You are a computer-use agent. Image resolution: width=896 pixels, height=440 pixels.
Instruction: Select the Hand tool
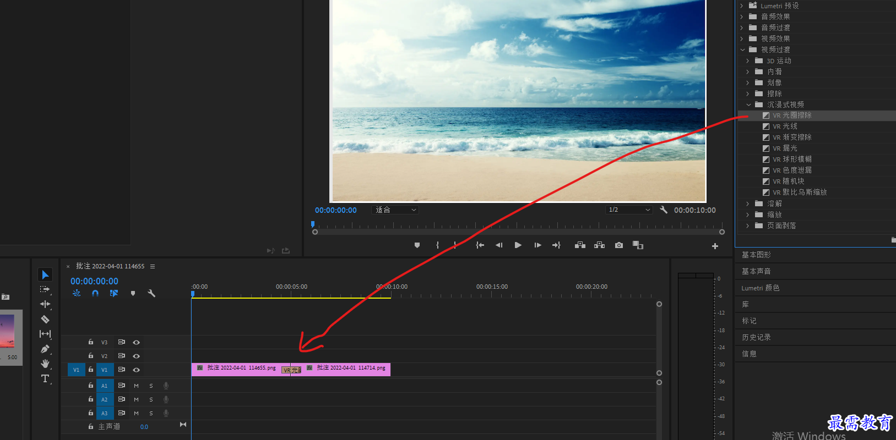(45, 364)
